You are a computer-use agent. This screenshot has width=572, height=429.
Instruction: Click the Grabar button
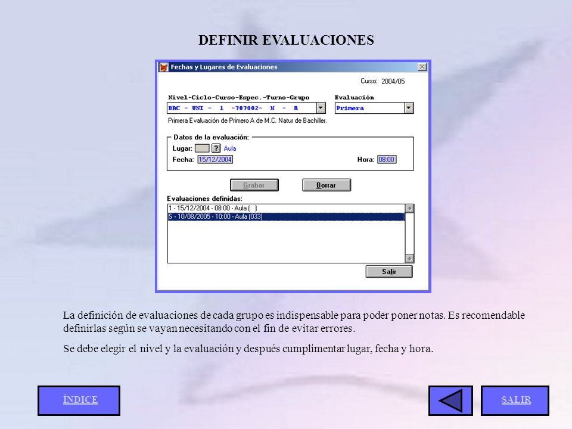(254, 185)
